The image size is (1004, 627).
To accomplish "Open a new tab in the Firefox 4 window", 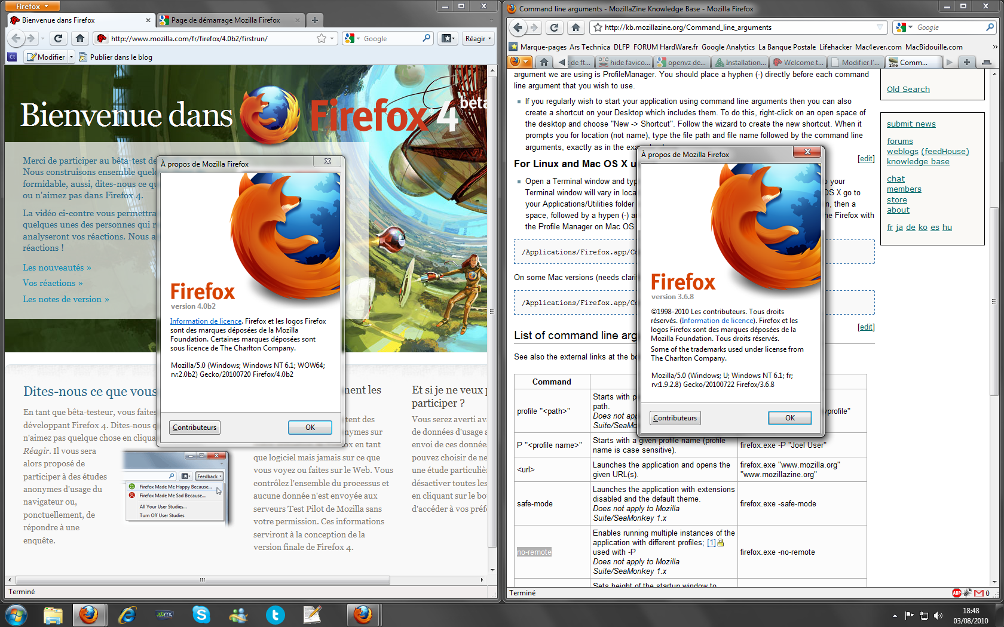I will point(315,20).
